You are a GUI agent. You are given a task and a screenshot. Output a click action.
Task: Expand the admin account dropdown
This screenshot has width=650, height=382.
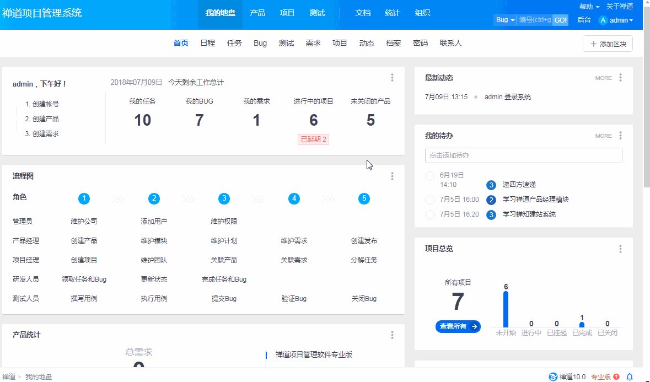tap(621, 20)
